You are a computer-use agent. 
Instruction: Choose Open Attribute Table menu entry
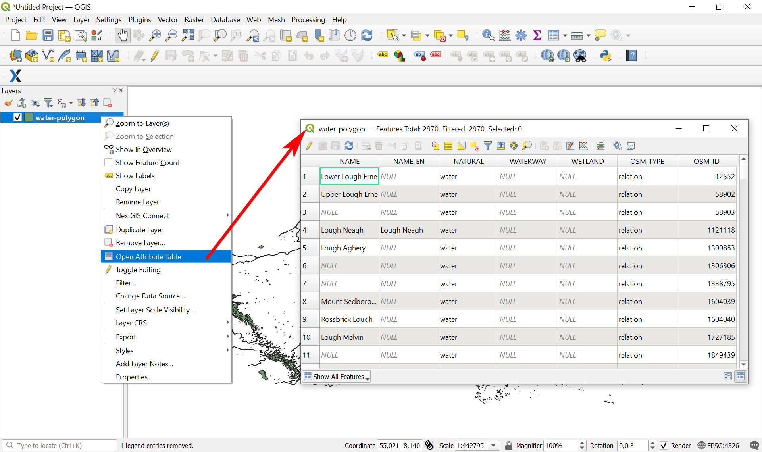coord(148,257)
